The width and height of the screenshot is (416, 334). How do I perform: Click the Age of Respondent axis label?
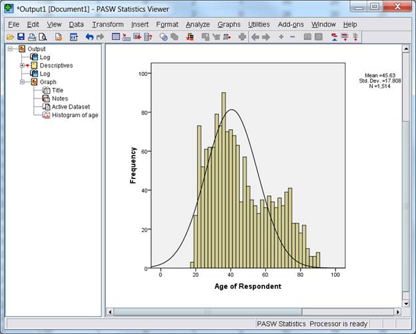coord(248,286)
